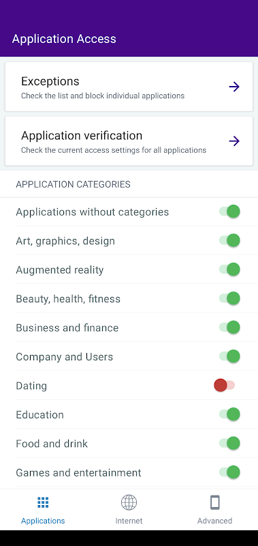Disable Games and entertainment toggle

(229, 472)
